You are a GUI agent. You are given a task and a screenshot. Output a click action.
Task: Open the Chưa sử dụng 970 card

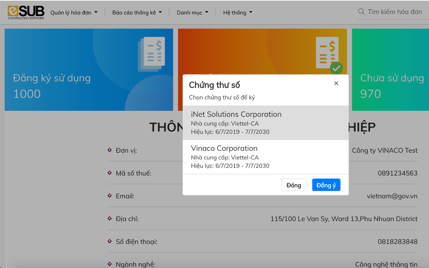click(390, 70)
